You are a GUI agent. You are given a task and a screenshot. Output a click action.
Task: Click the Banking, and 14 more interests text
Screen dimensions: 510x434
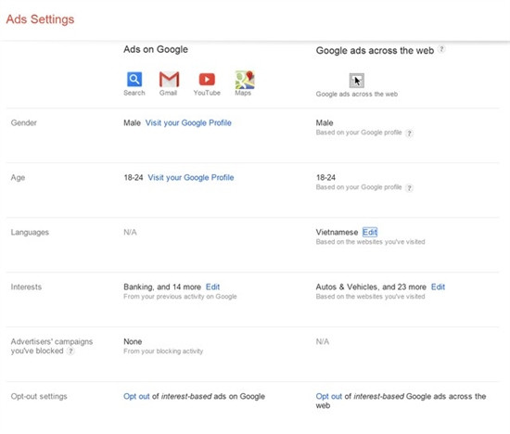tap(162, 287)
